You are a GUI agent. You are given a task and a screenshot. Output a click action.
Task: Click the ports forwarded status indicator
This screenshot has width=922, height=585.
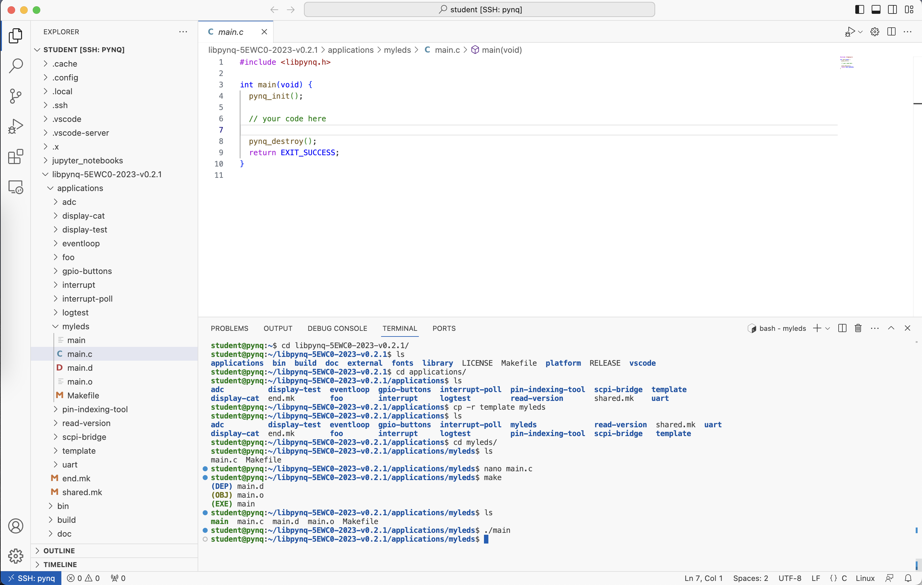[118, 578]
